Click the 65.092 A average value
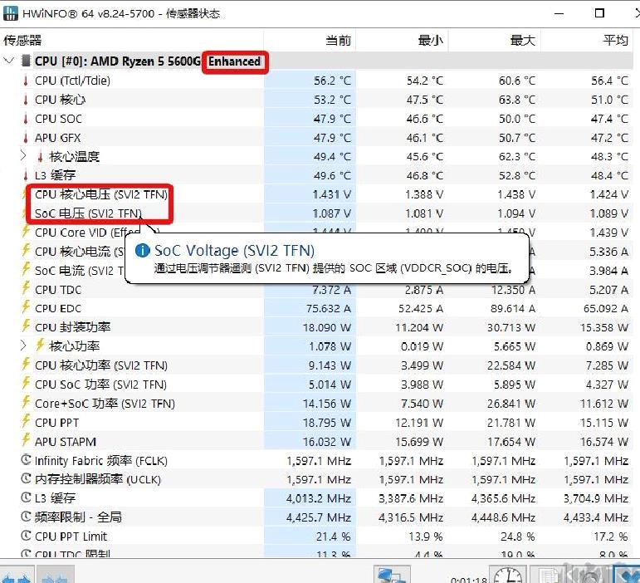This screenshot has width=640, height=583. click(x=606, y=308)
